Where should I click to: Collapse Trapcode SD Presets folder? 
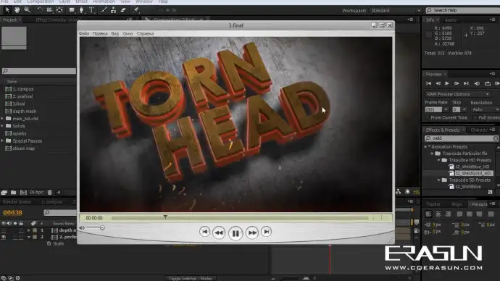[439, 180]
